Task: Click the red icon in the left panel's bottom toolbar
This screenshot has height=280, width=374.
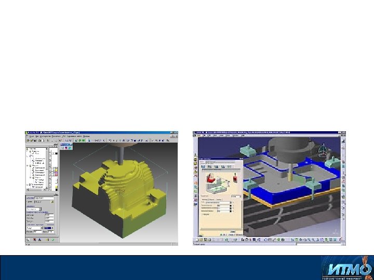Action: [x=35, y=240]
